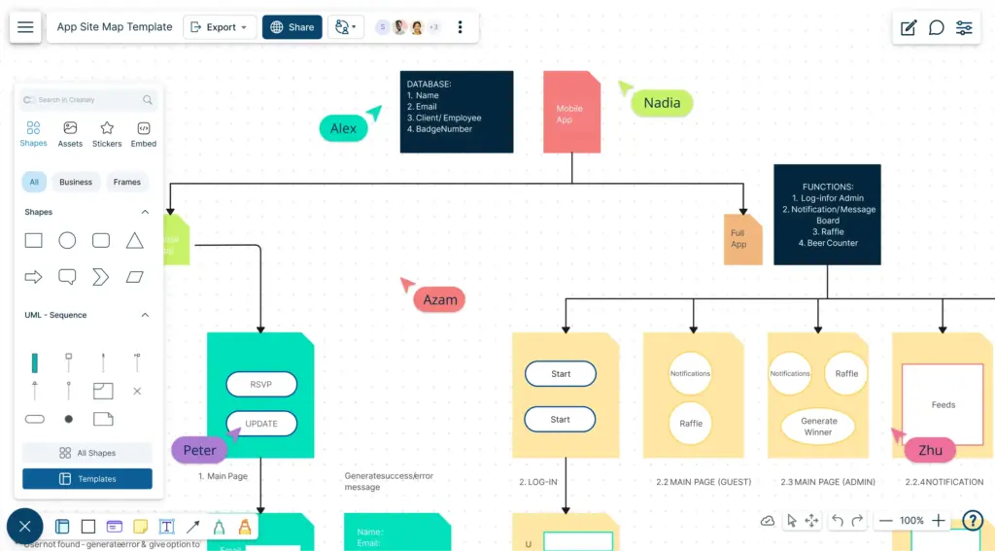The height and width of the screenshot is (551, 995).
Task: Select the red Mobile App shape
Action: tap(571, 112)
